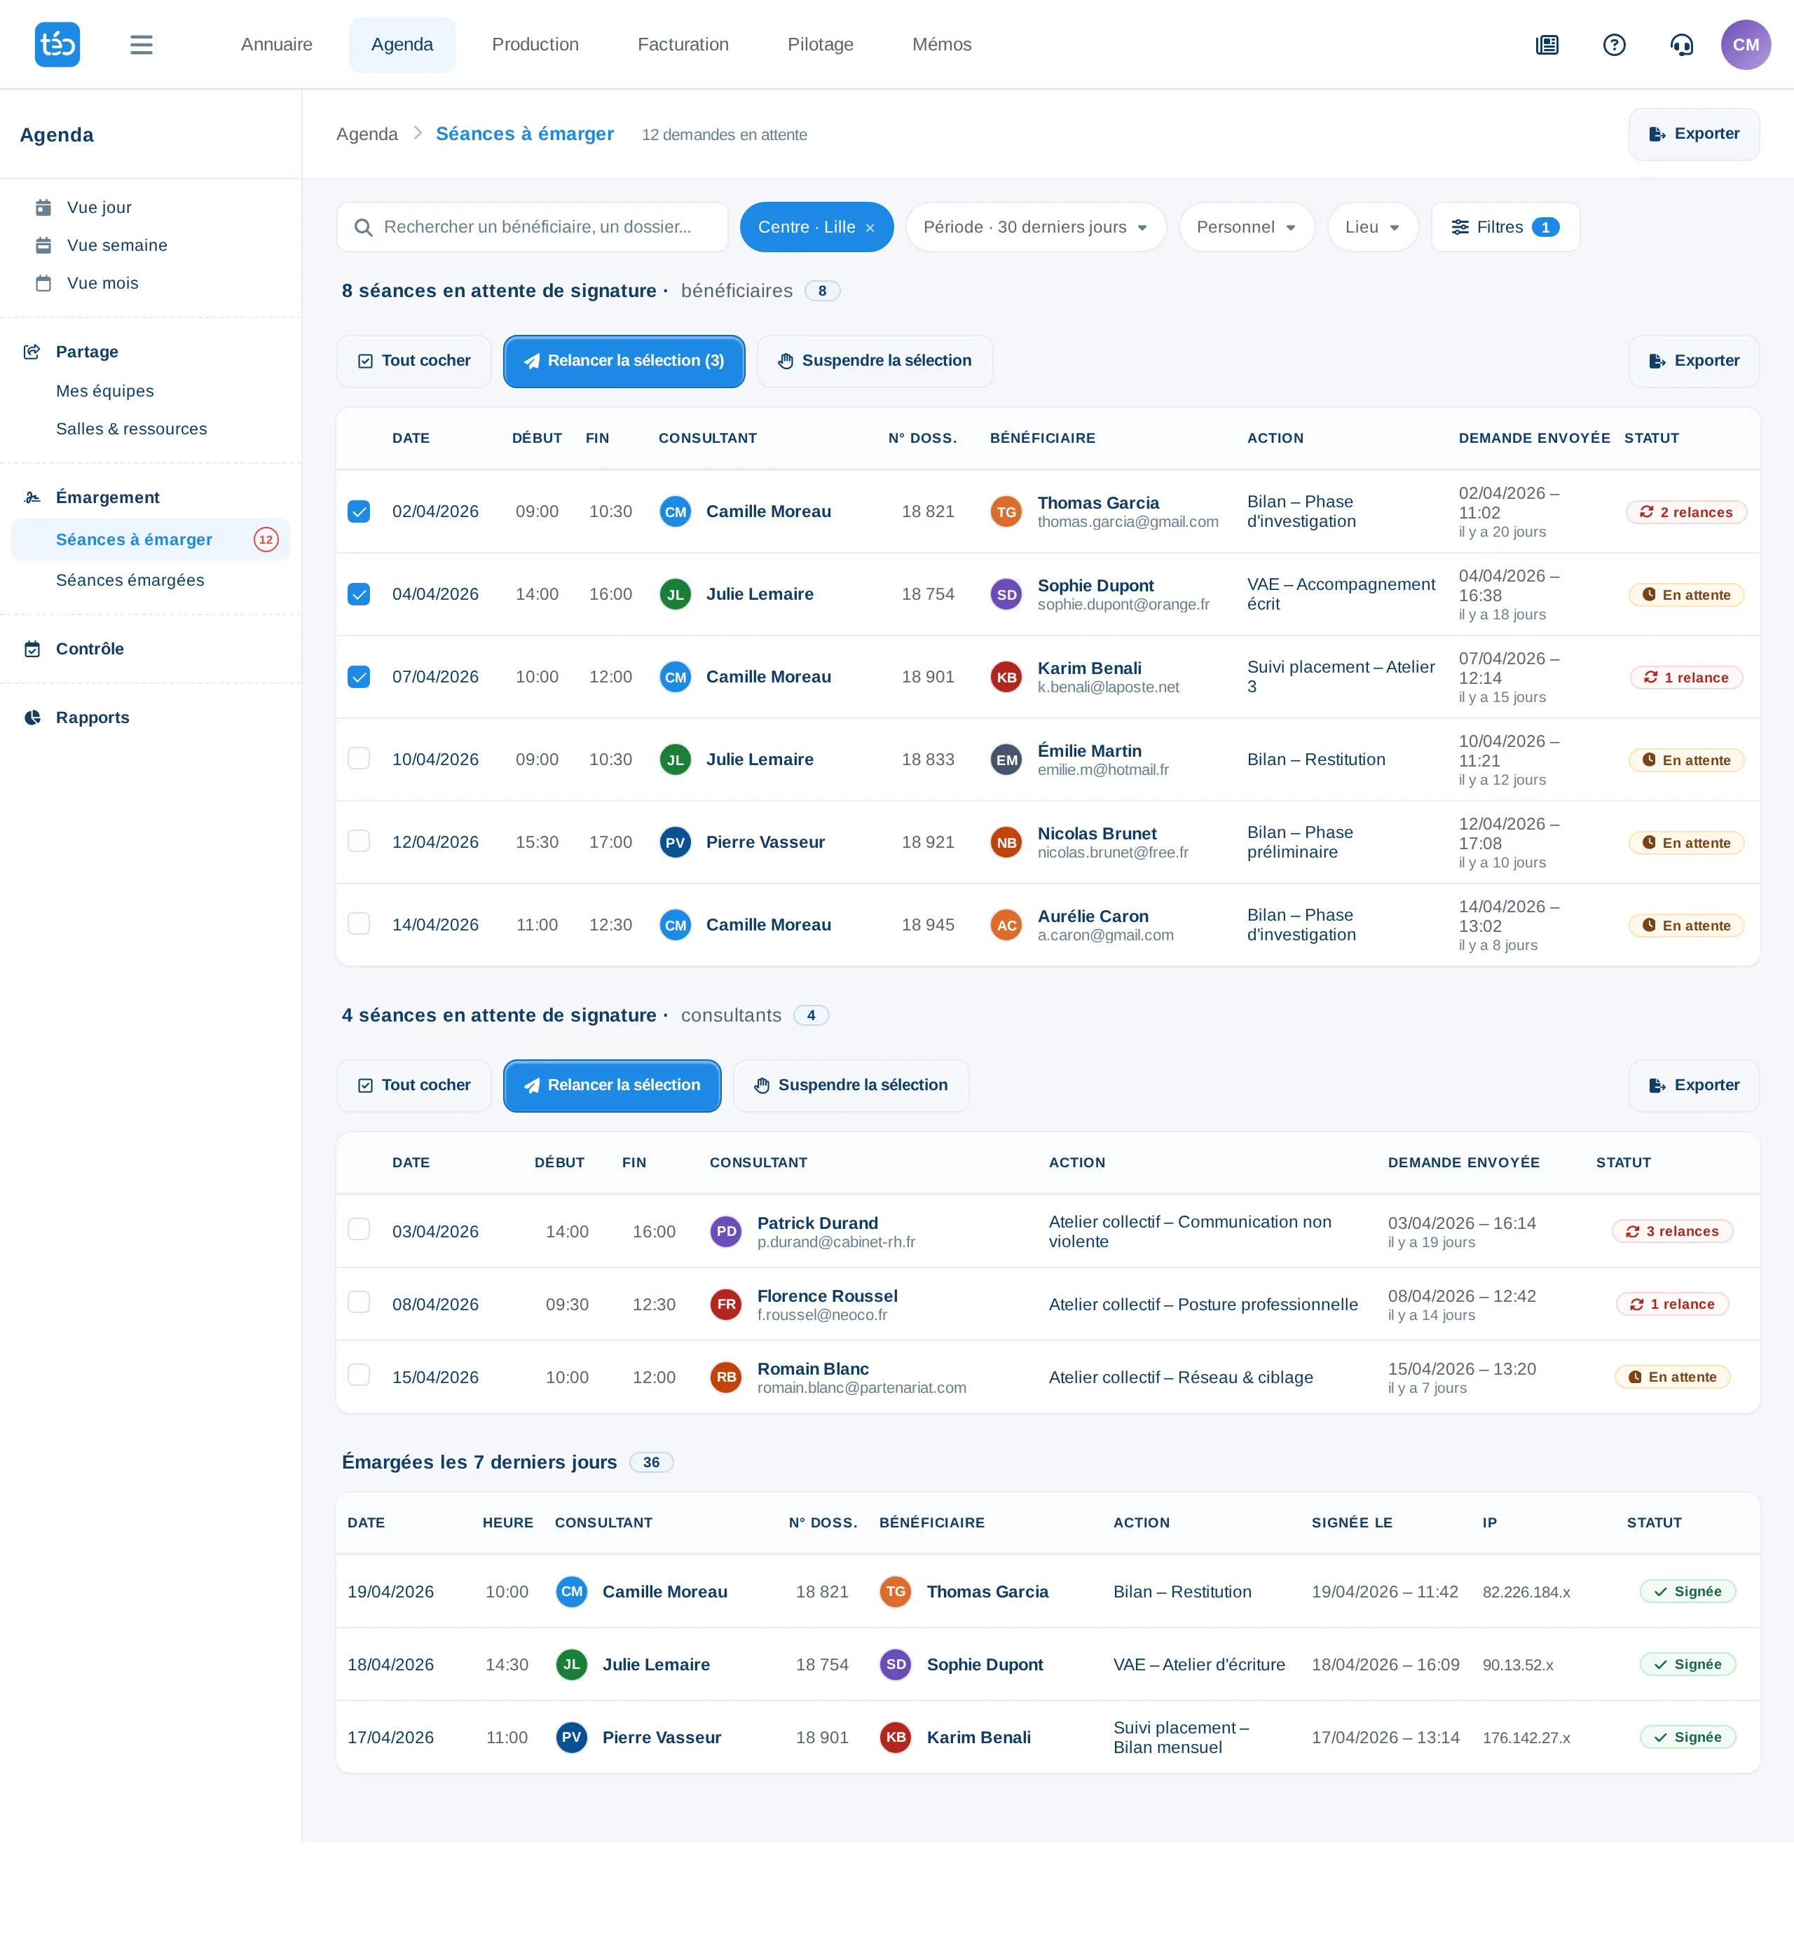Open the Lieu dropdown

coord(1373,227)
